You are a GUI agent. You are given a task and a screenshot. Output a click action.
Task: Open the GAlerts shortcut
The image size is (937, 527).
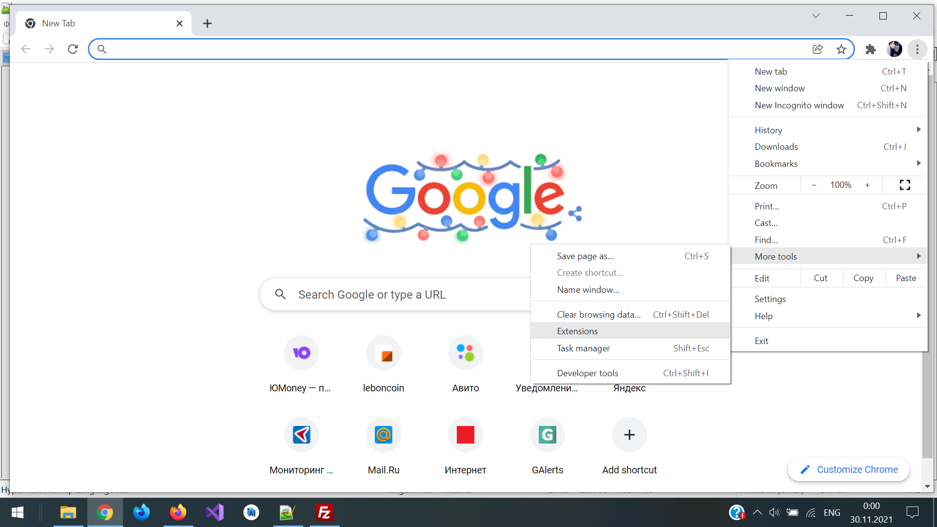click(x=548, y=447)
